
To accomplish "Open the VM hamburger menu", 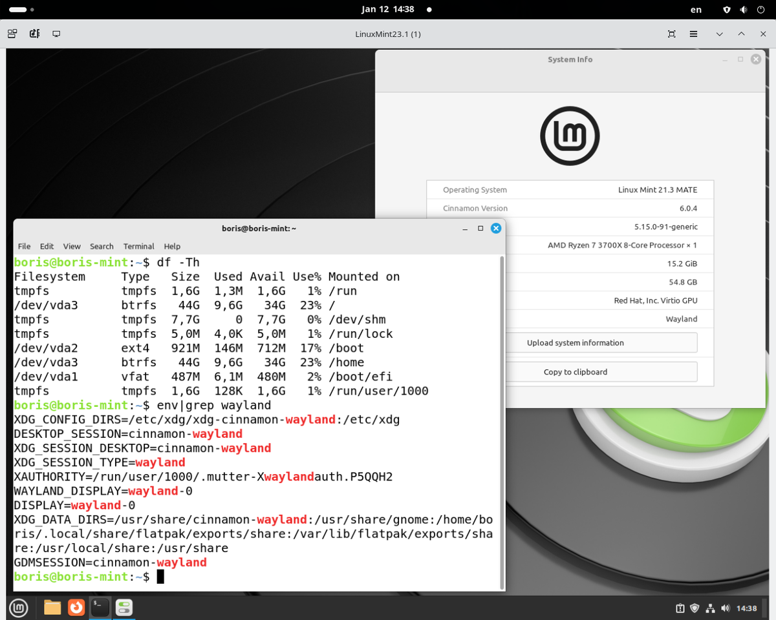I will [x=693, y=34].
